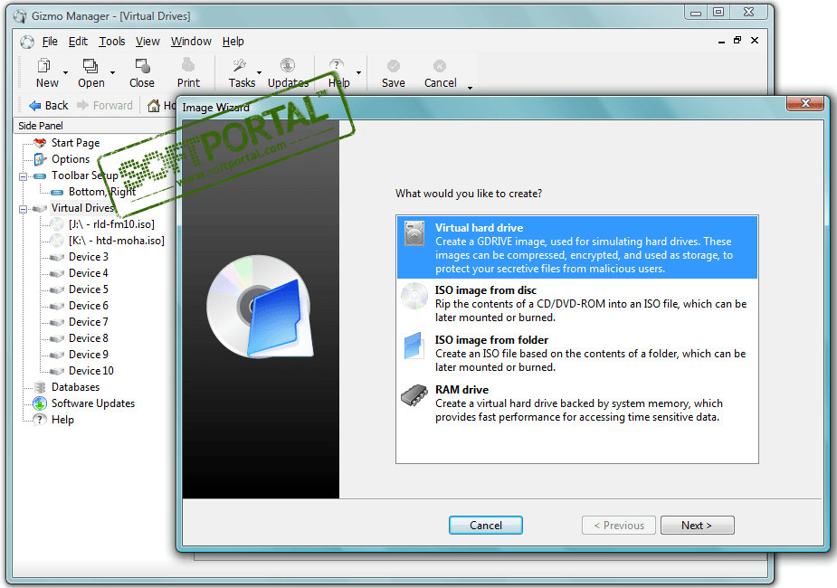Image resolution: width=837 pixels, height=588 pixels.
Task: Click the Updates toolbar icon
Action: point(288,66)
